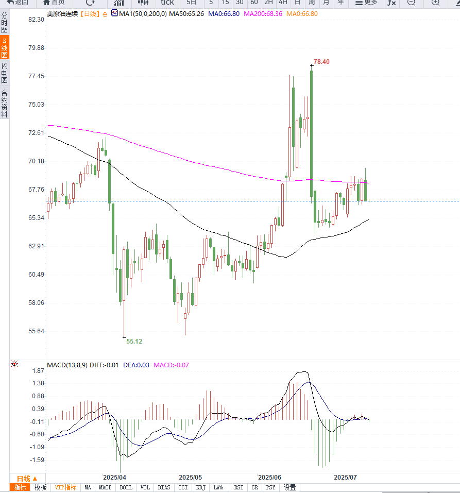
Task: Switch to 闪电图 side tab
Action: click(x=5, y=73)
